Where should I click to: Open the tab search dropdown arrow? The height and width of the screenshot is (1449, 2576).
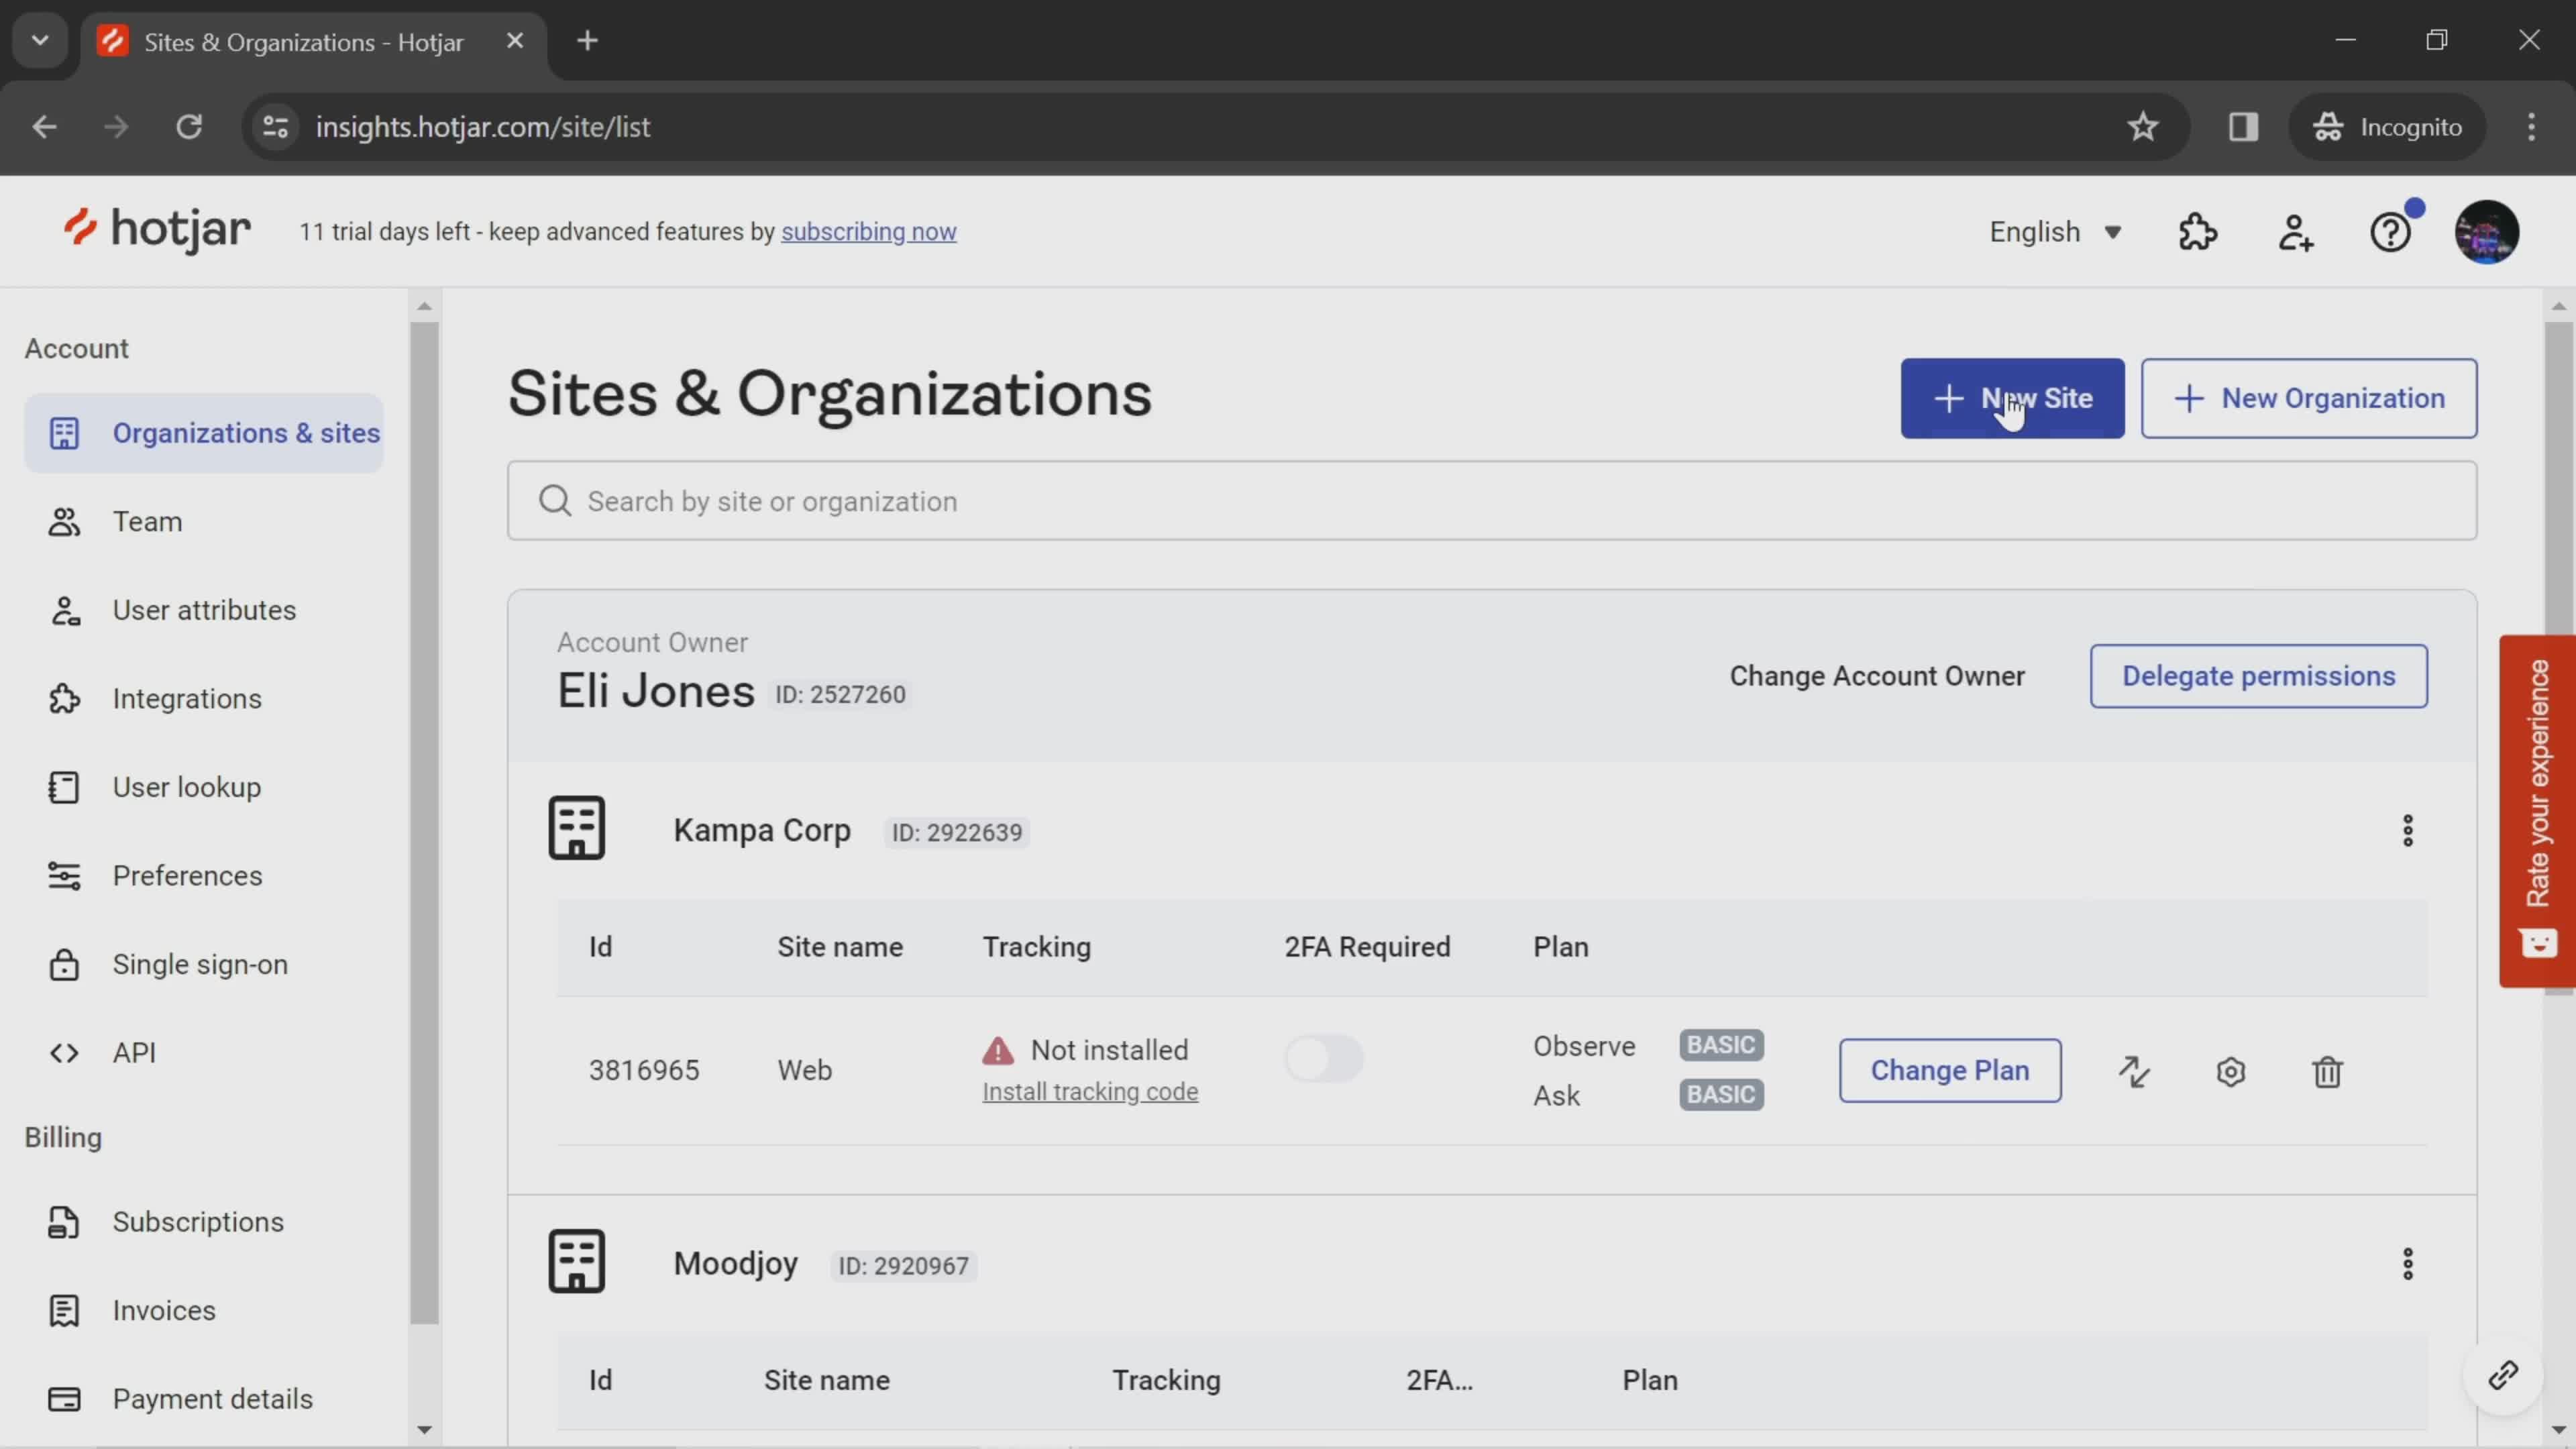(40, 41)
